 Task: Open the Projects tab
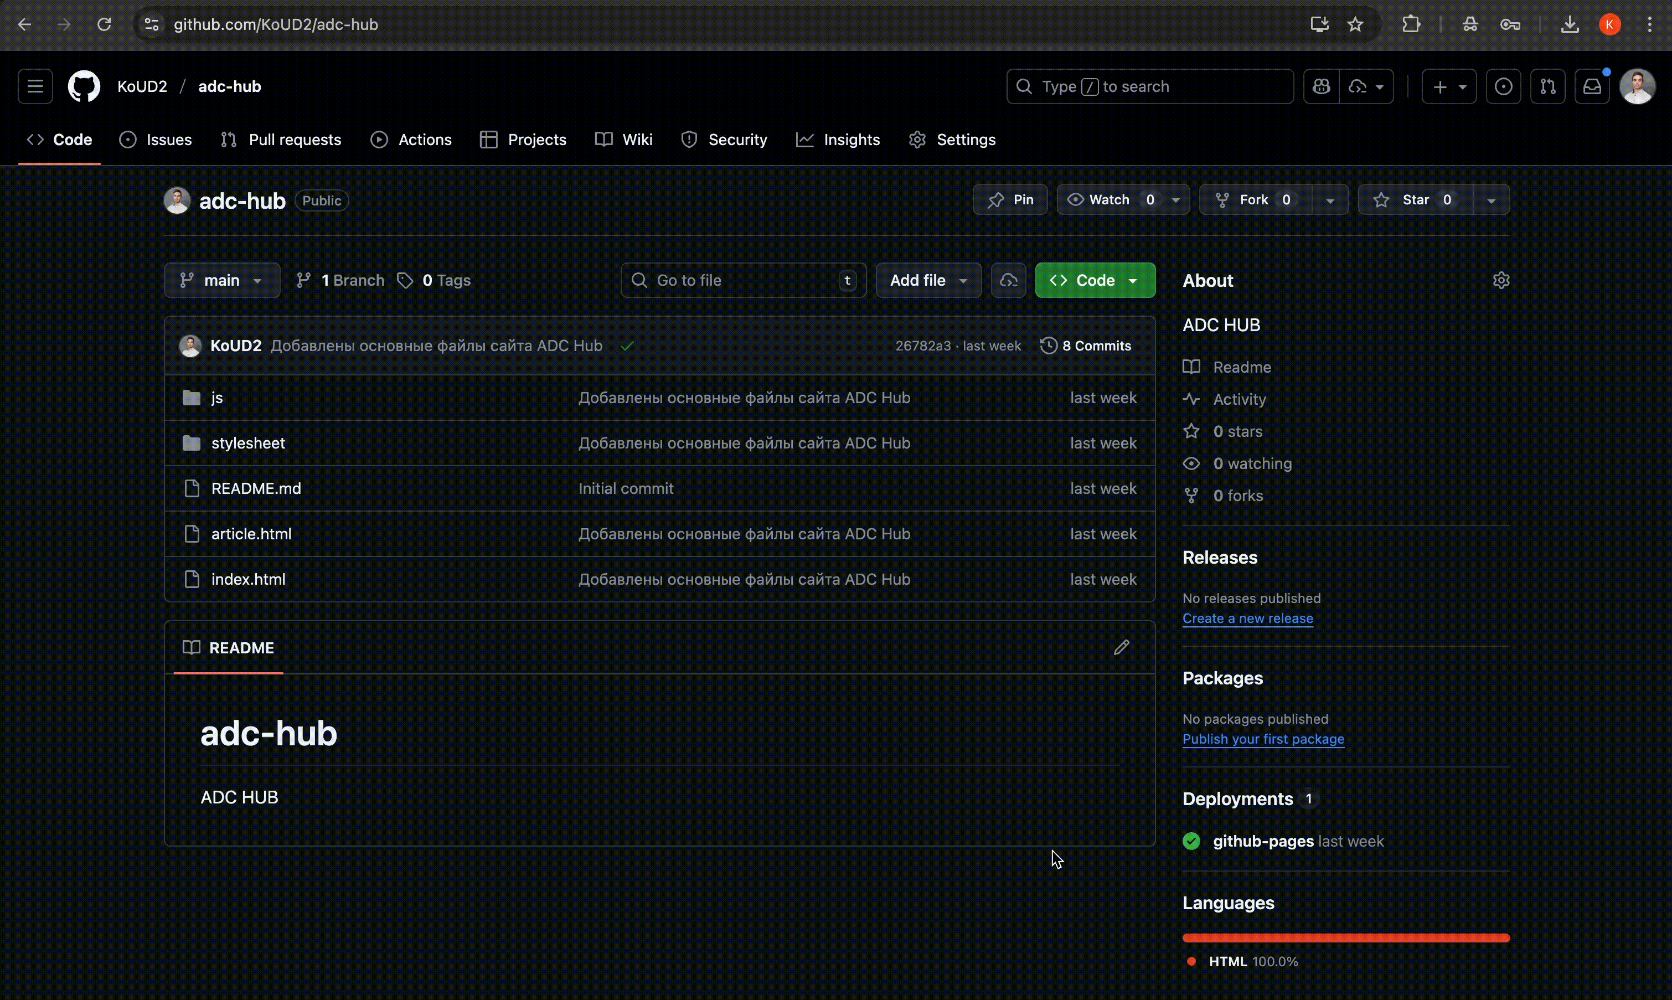523,140
